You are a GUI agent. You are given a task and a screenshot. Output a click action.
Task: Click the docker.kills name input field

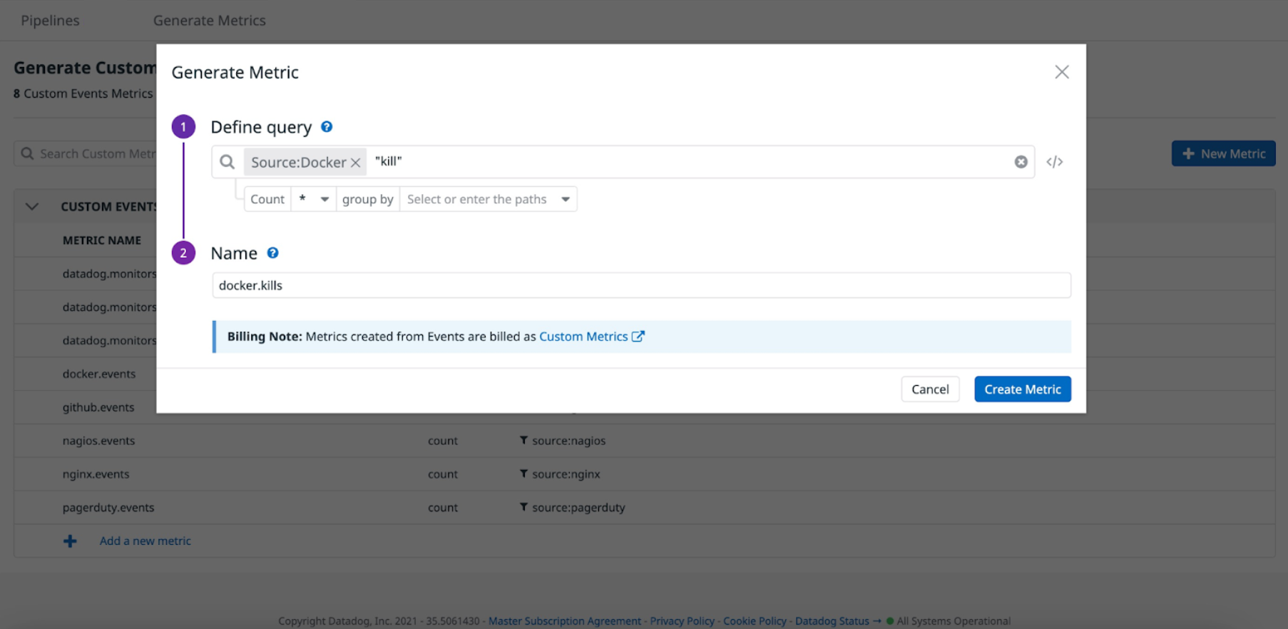pos(640,285)
